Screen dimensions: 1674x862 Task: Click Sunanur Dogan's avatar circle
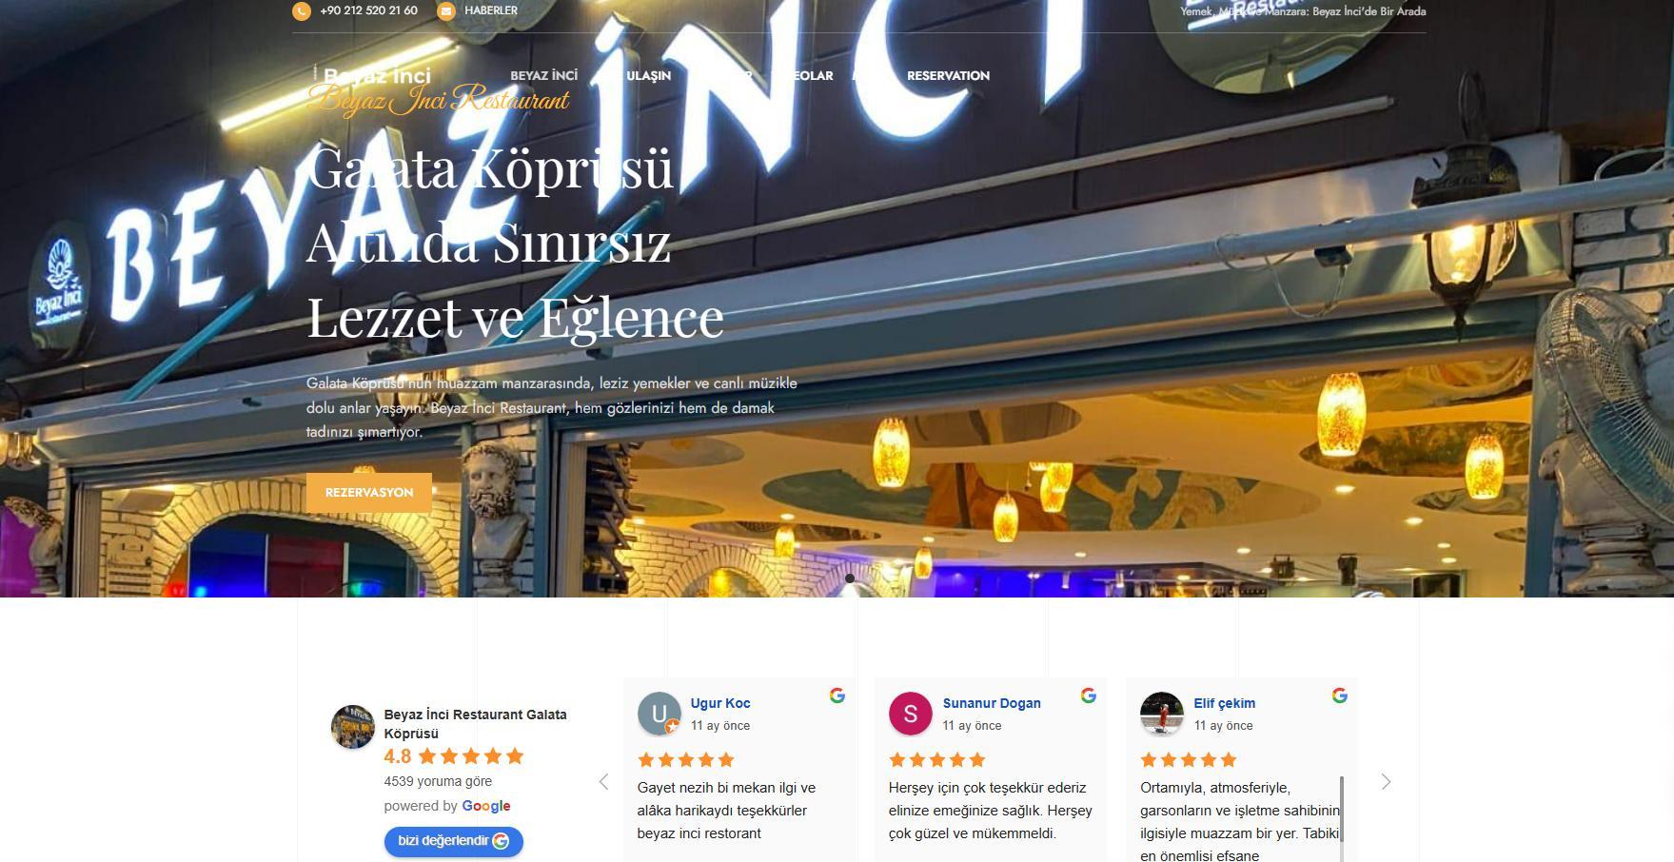910,714
